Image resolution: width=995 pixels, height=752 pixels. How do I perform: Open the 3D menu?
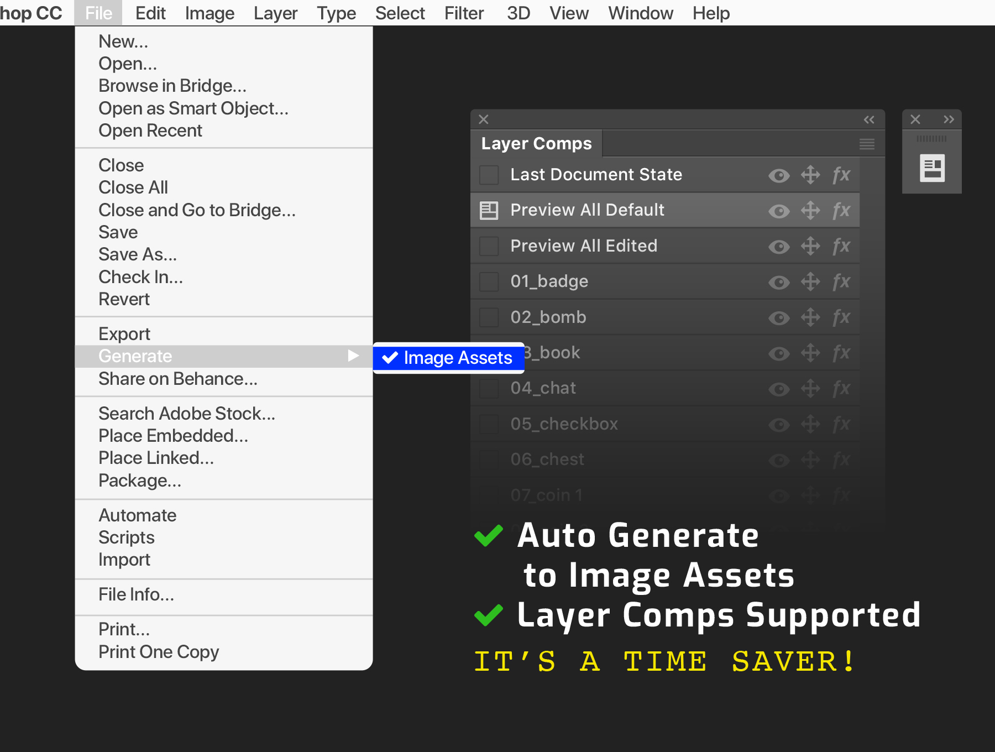pos(519,13)
